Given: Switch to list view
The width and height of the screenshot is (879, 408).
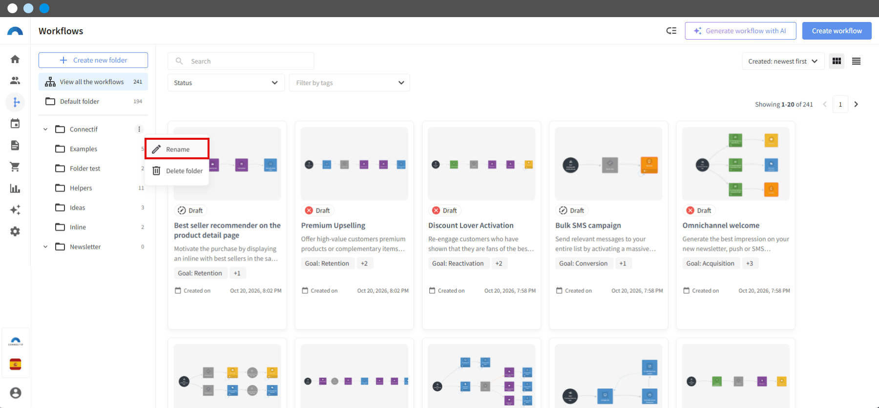Looking at the screenshot, I should click(x=856, y=61).
